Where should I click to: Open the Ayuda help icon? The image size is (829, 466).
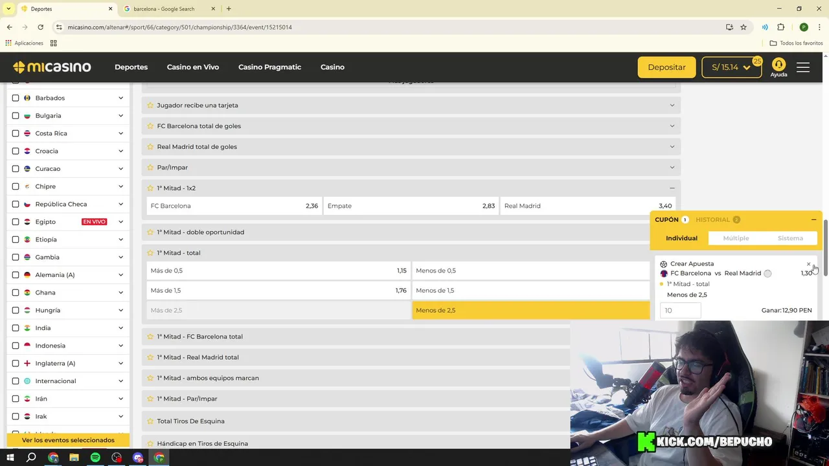(778, 67)
